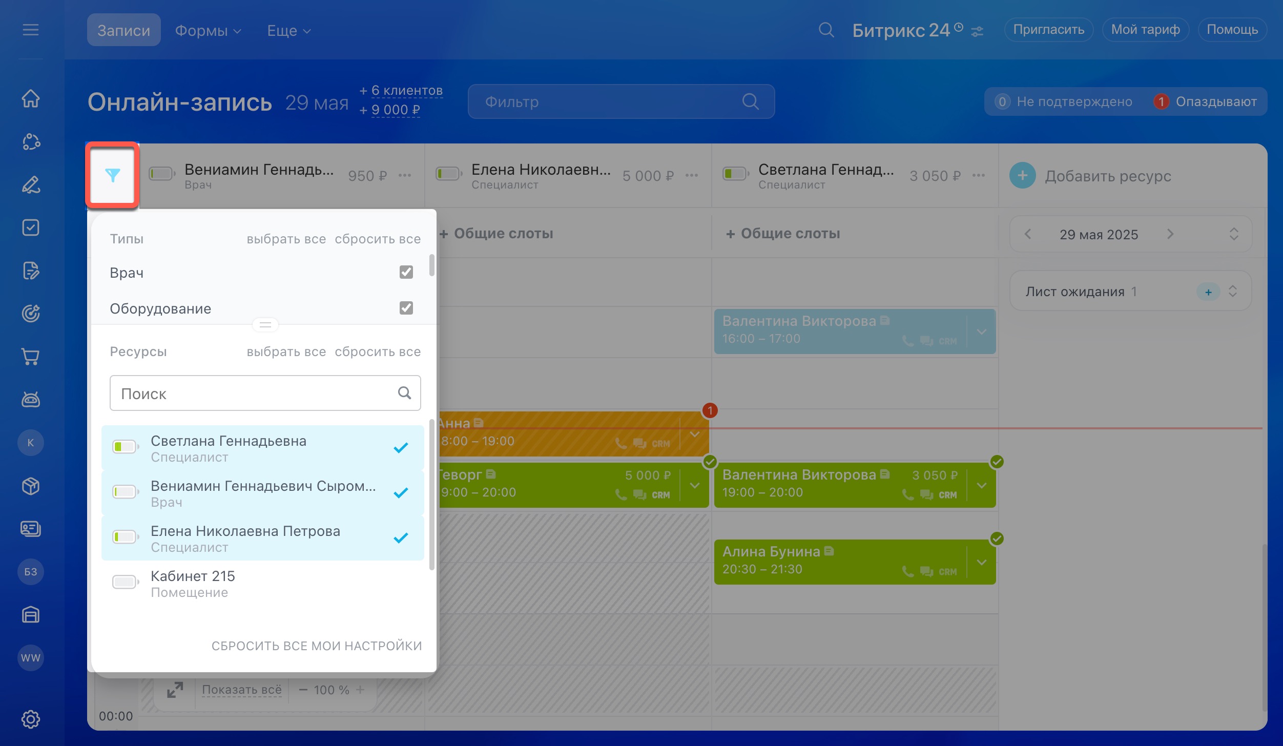1283x746 pixels.
Task: Click the funnel filter icon
Action: (112, 175)
